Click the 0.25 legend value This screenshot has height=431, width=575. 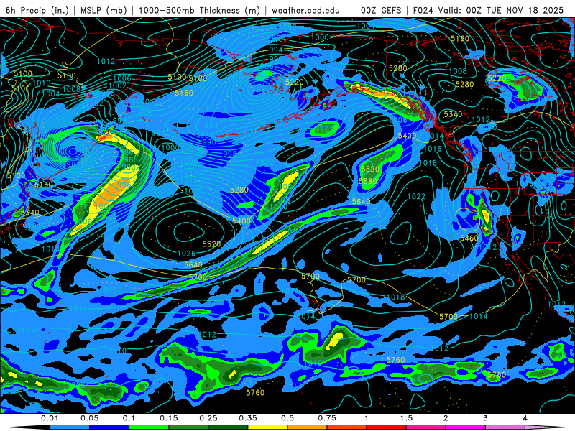coord(208,418)
